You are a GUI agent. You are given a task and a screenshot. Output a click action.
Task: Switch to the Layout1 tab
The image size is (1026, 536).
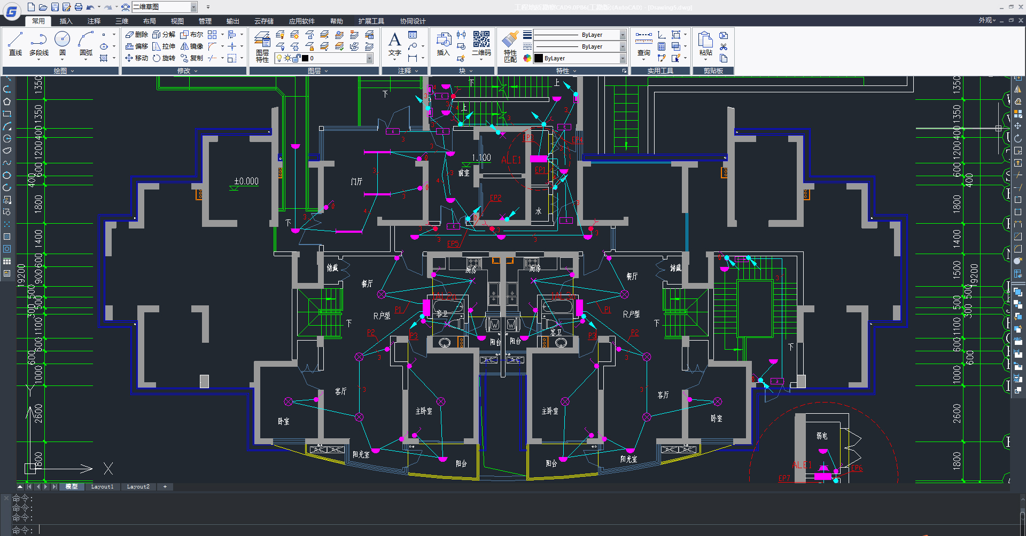[x=102, y=486]
